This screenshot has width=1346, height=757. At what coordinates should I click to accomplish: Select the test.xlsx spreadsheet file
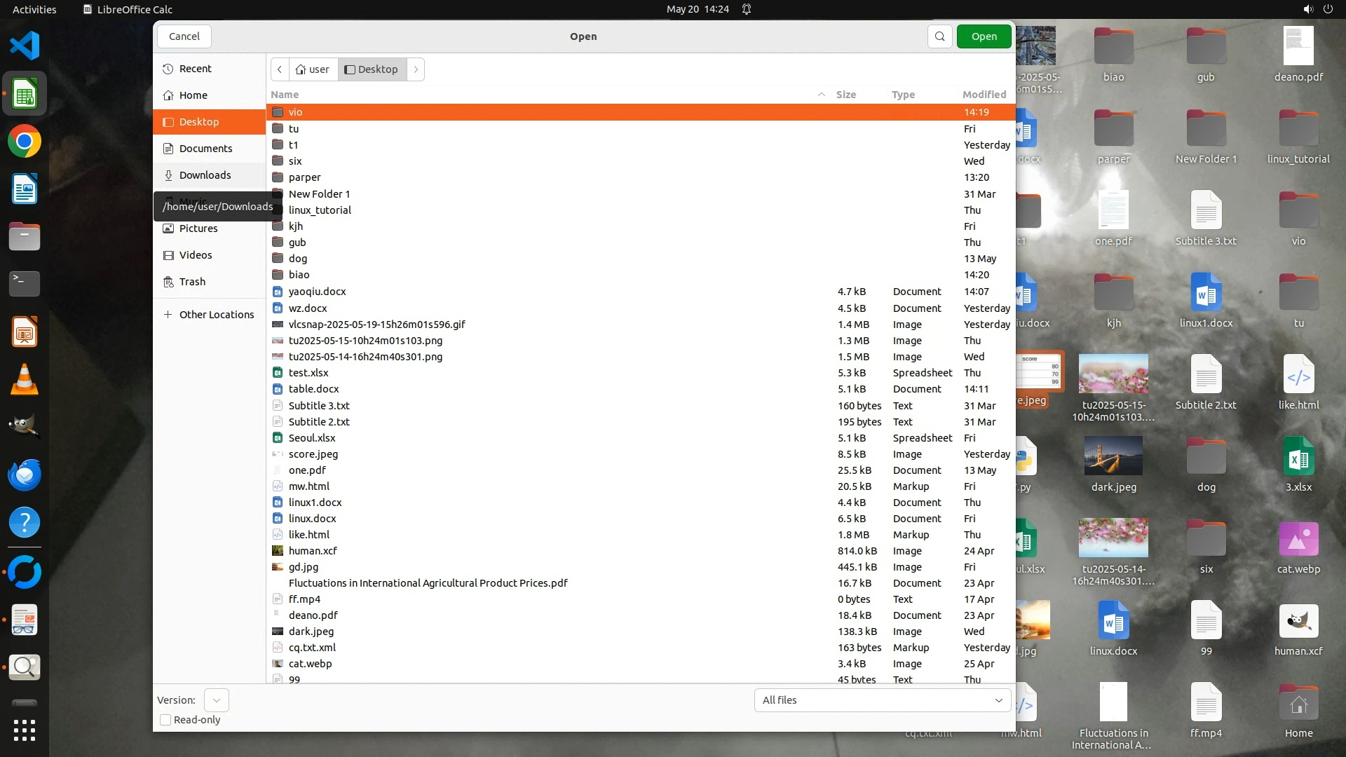click(308, 373)
